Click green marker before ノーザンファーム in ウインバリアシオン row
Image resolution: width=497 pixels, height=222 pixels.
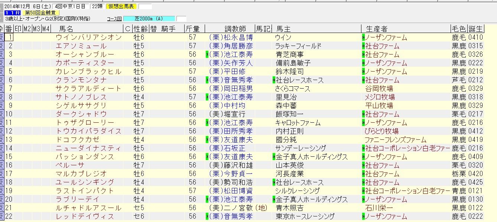click(363, 37)
